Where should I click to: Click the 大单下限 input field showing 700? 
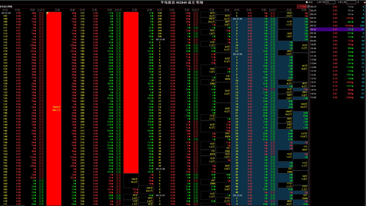click(x=330, y=2)
